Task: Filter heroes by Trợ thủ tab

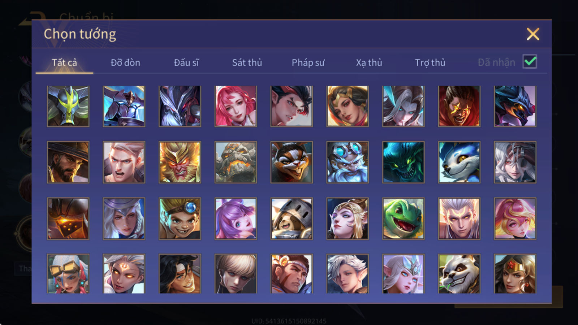Action: click(430, 62)
